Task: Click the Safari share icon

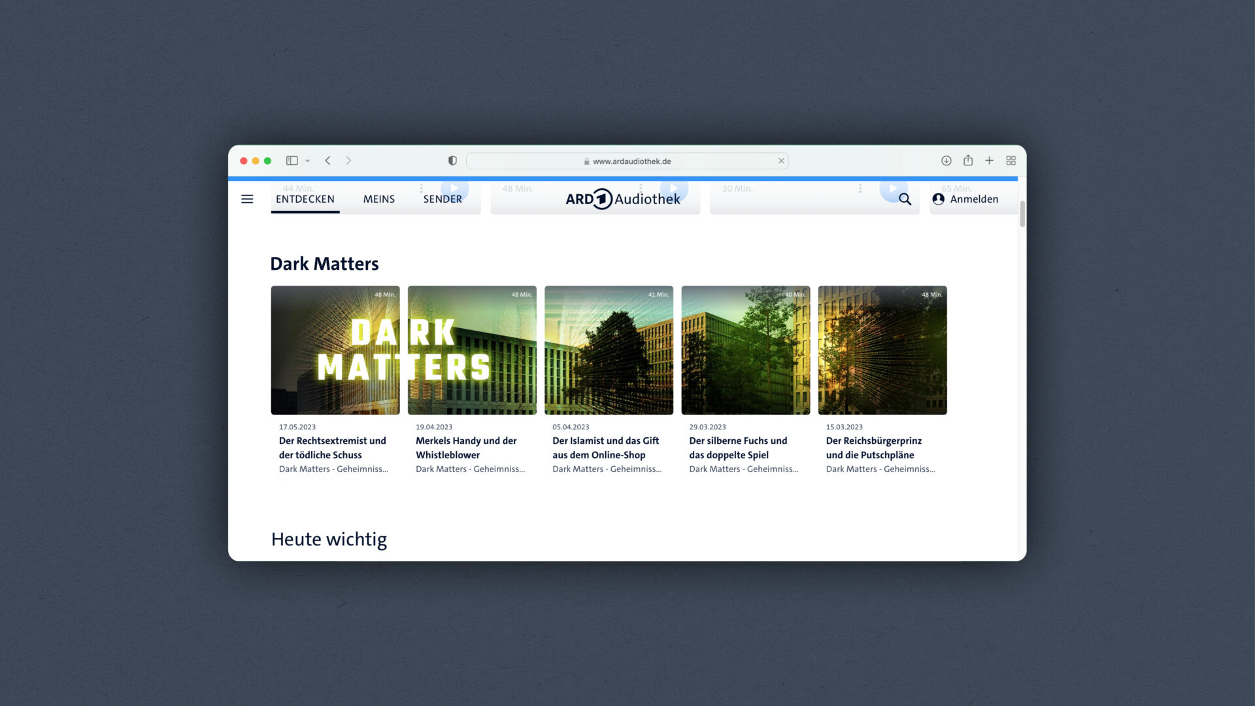Action: [x=968, y=160]
